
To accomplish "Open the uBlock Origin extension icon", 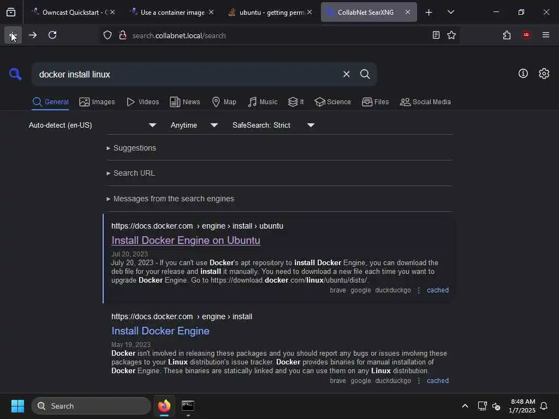I will [526, 35].
